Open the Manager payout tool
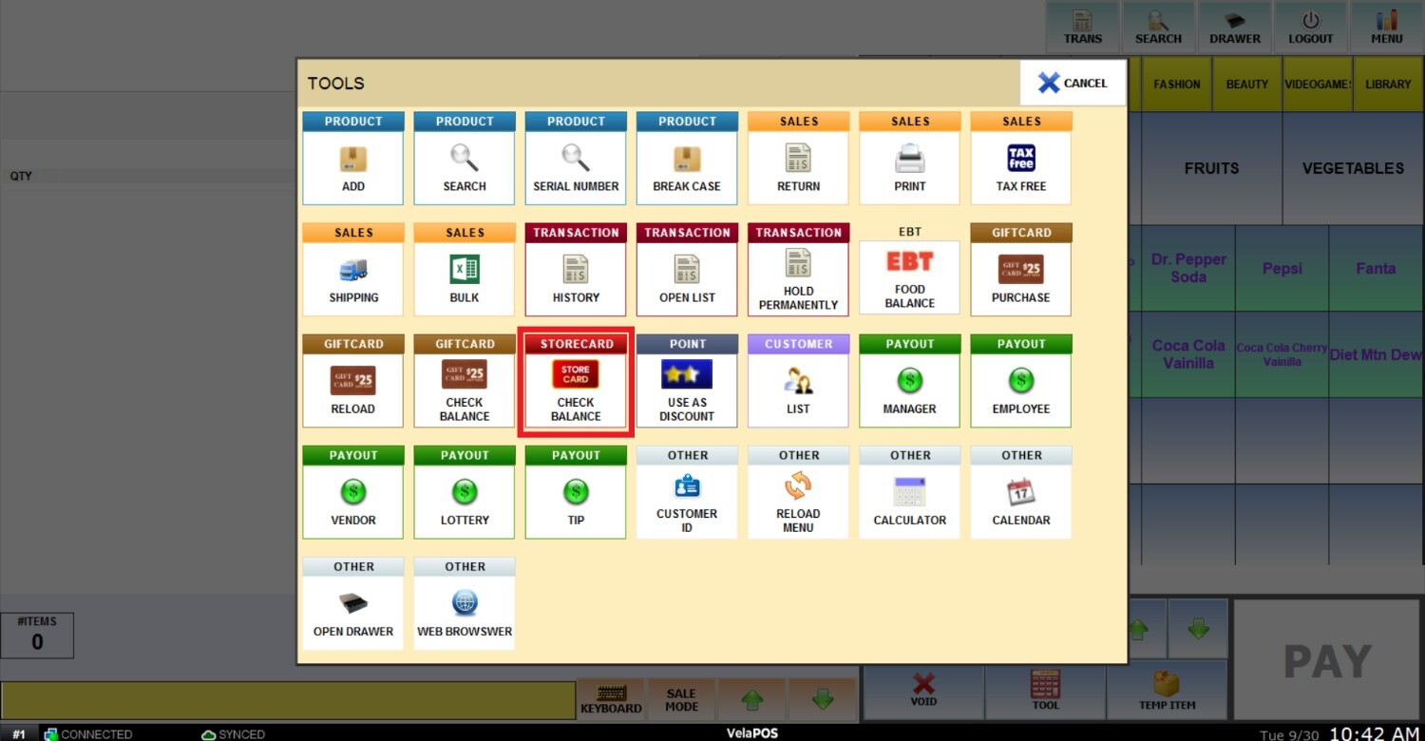This screenshot has height=741, width=1425. pos(910,389)
